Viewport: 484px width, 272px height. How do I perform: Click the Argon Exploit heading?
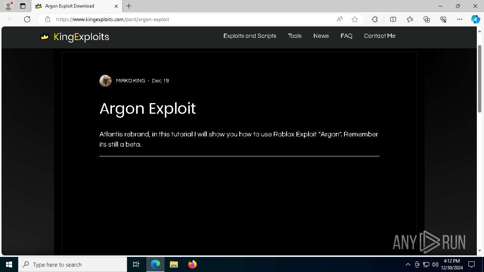tap(147, 108)
